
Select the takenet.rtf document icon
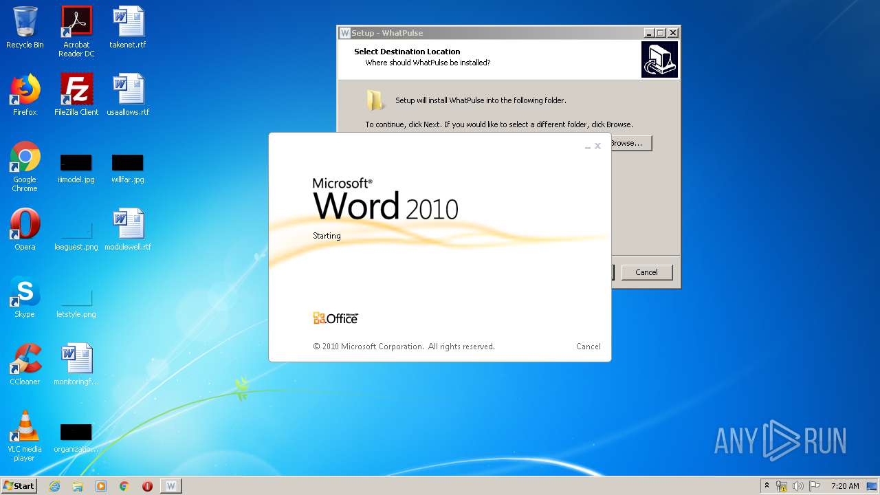click(x=128, y=27)
